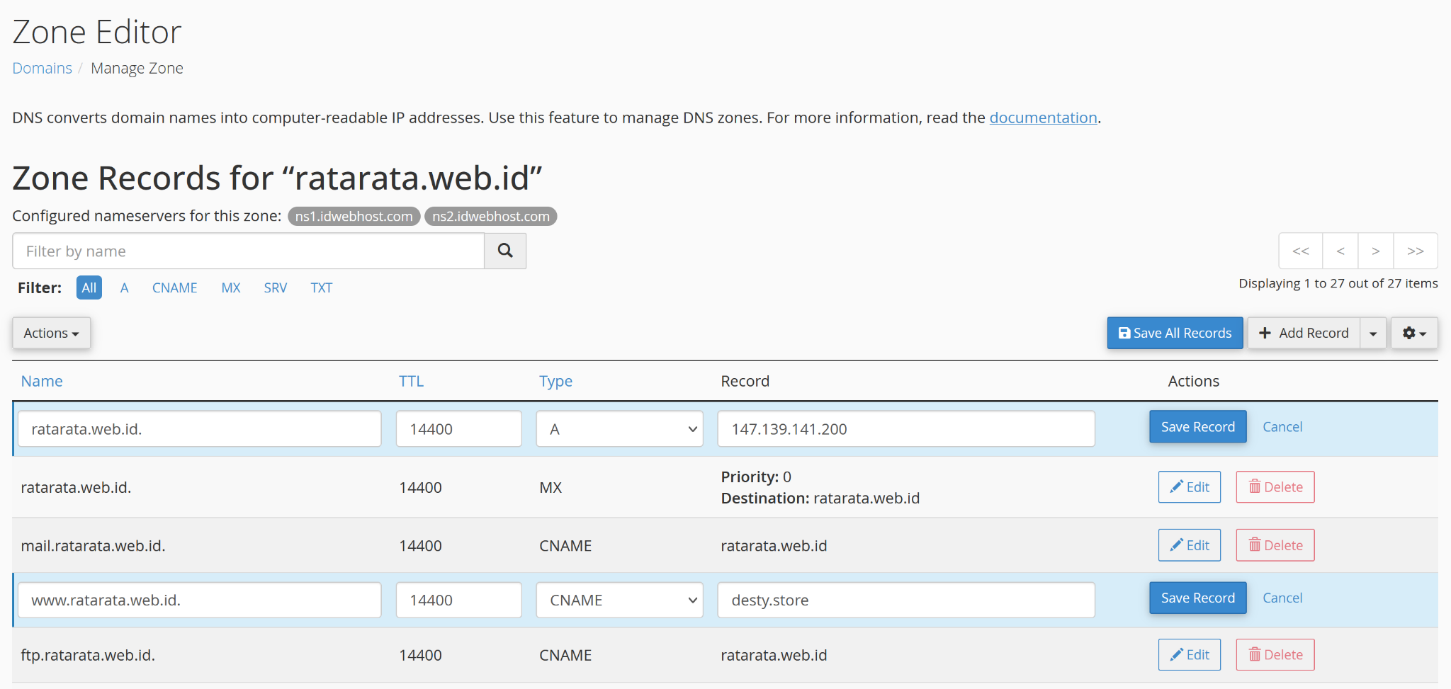Focus the Filter by name field
Image resolution: width=1451 pixels, height=689 pixels.
(248, 251)
